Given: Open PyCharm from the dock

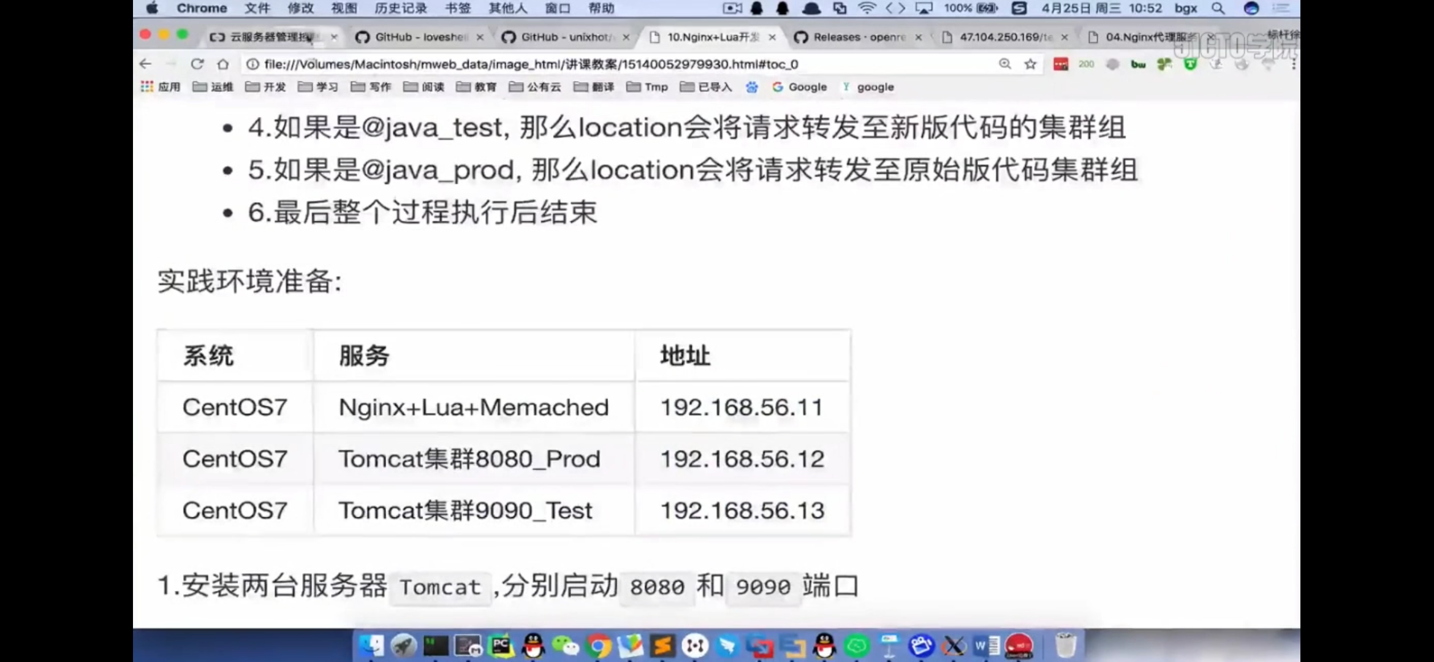Looking at the screenshot, I should (501, 645).
